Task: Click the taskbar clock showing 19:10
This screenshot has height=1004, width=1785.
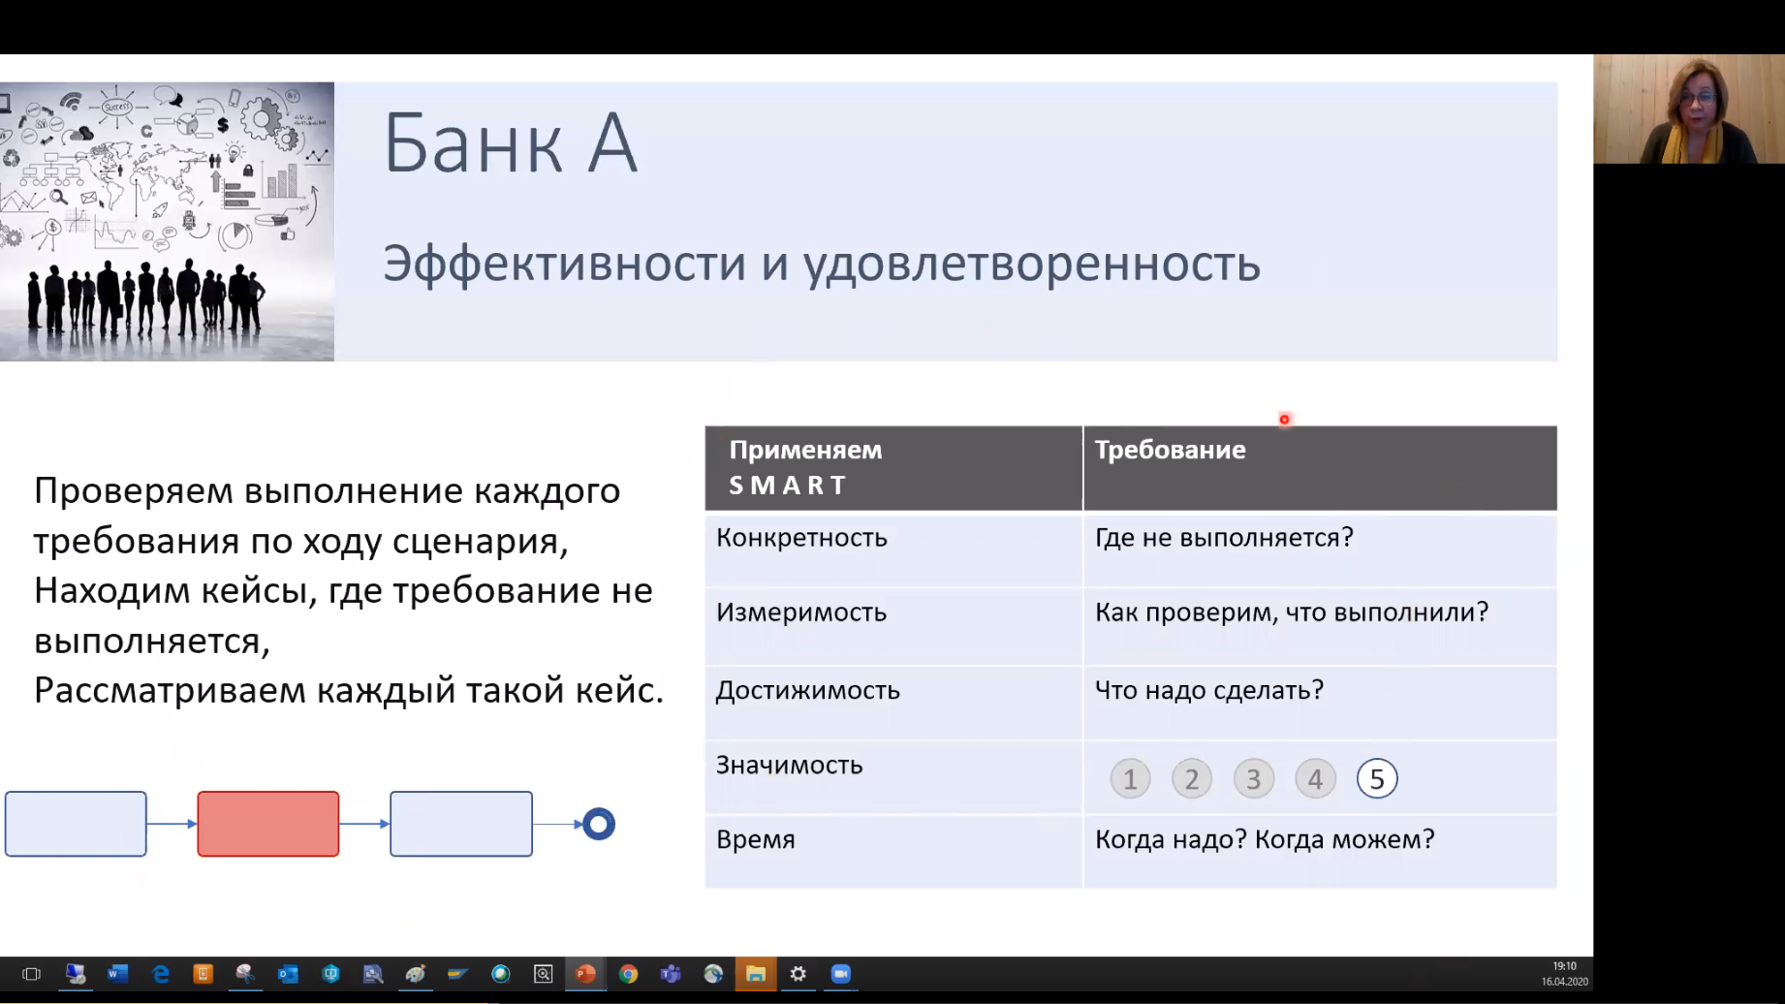Action: (1564, 973)
